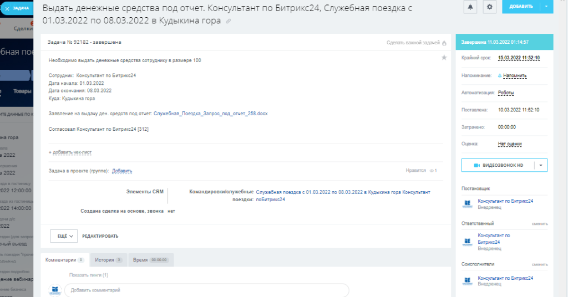
Task: Open Служебная_Поездка_Запрос_под_отчет_258.docx file
Action: pos(210,114)
